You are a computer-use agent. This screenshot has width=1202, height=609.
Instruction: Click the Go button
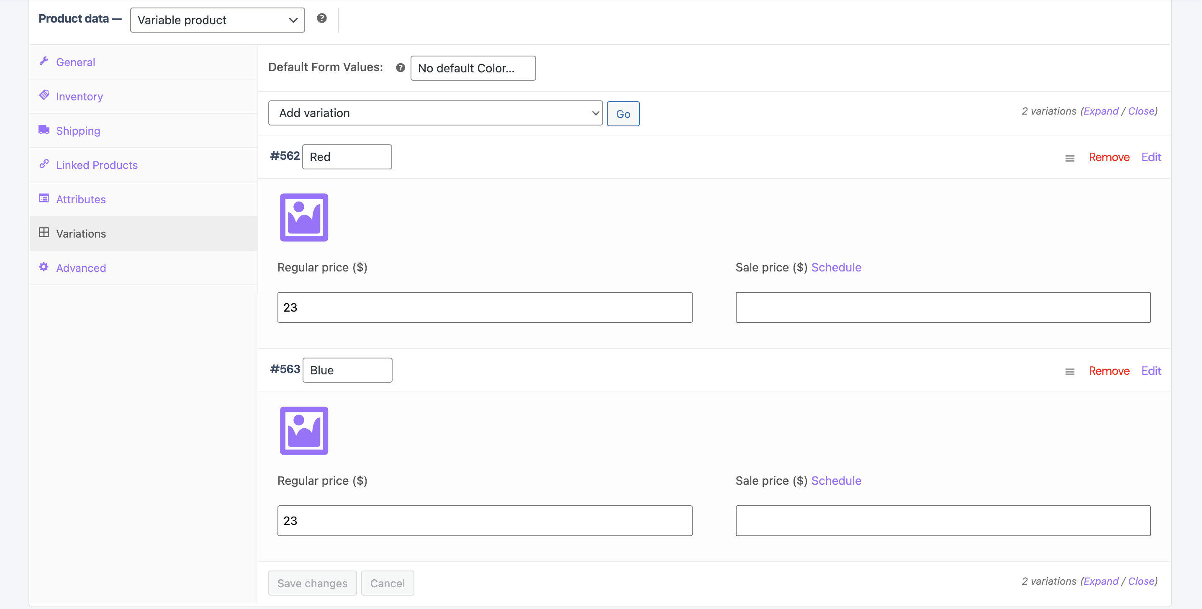point(623,114)
